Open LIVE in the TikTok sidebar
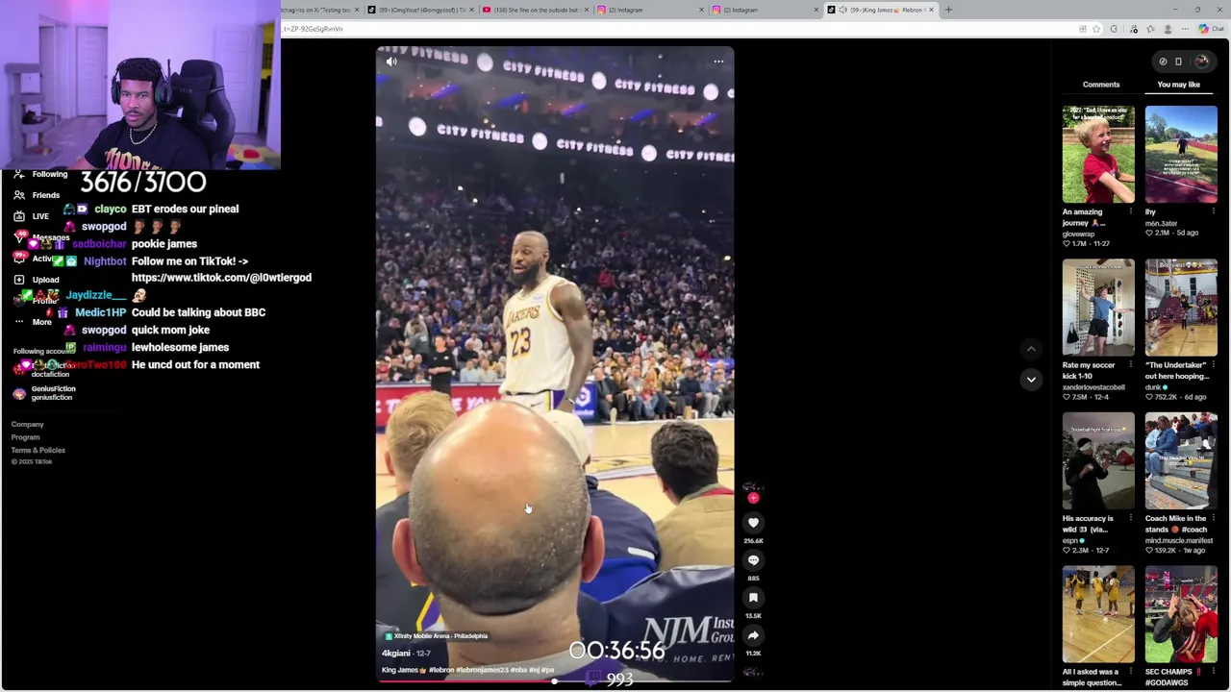This screenshot has height=692, width=1231. [32, 216]
